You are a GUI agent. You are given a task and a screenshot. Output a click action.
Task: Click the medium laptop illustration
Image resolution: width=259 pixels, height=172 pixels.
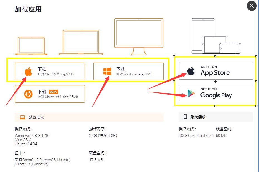tap(81, 42)
